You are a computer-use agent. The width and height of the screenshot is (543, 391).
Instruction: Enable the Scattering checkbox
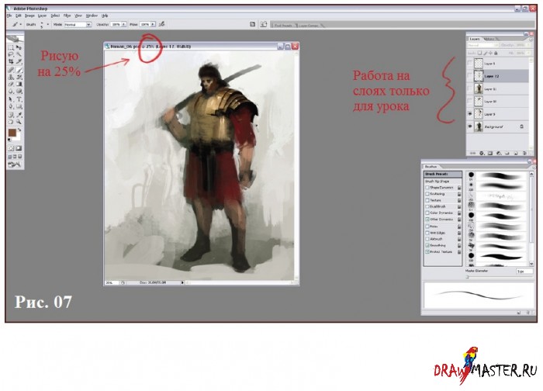click(427, 194)
